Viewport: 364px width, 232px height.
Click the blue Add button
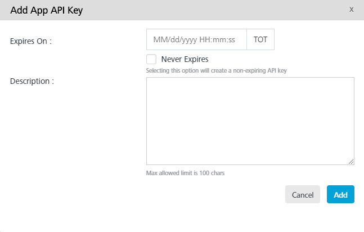coord(340,194)
